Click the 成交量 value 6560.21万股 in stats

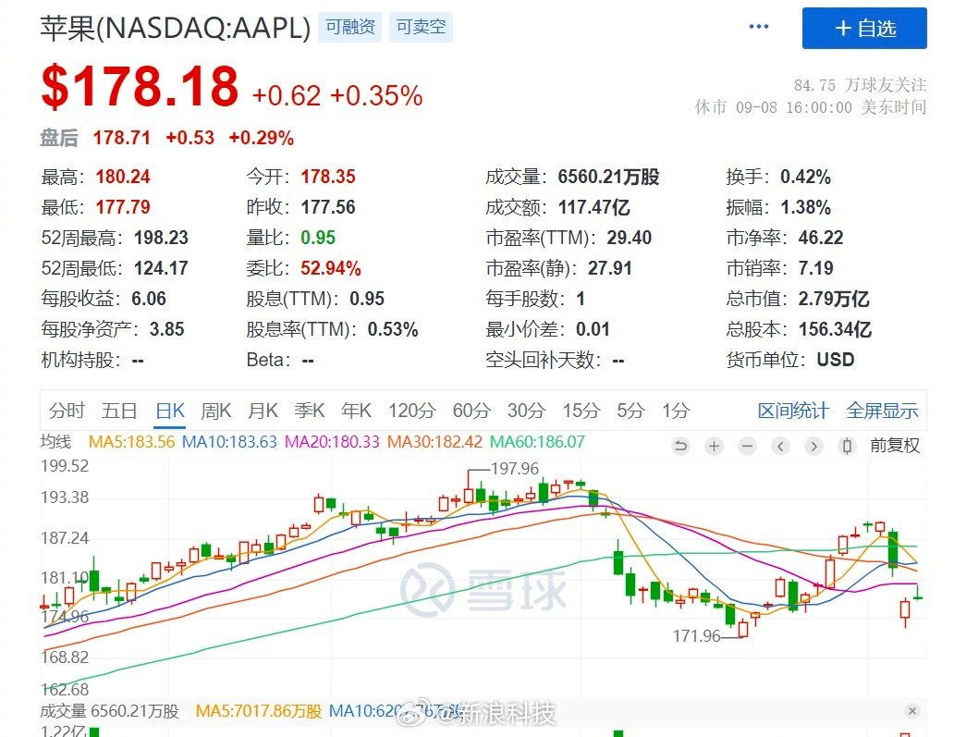(x=609, y=177)
